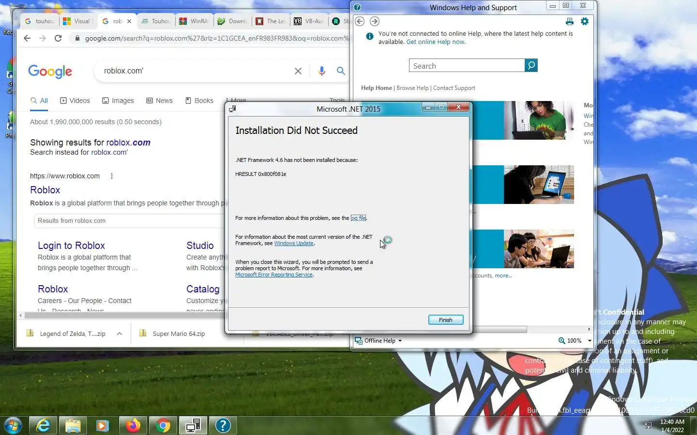Viewport: 697px width, 435px height.
Task: Click the padlock site info icon
Action: click(77, 38)
